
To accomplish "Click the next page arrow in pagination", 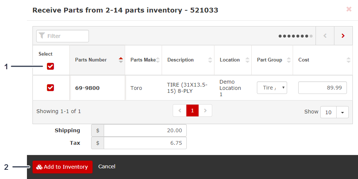I will [x=206, y=110].
